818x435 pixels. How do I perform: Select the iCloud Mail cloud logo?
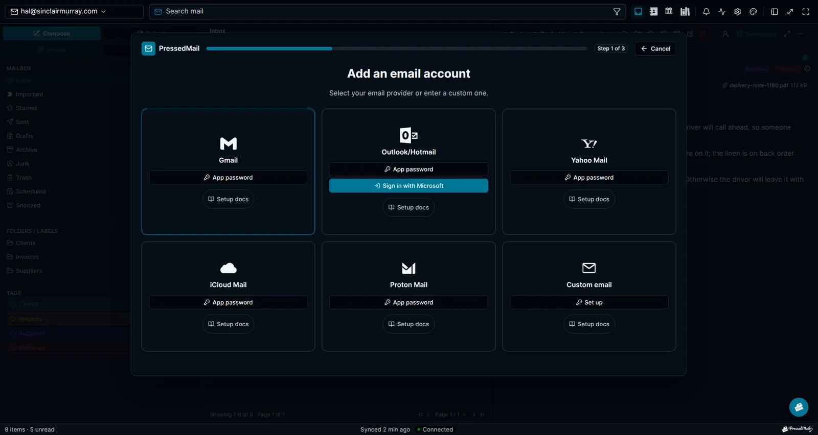228,268
